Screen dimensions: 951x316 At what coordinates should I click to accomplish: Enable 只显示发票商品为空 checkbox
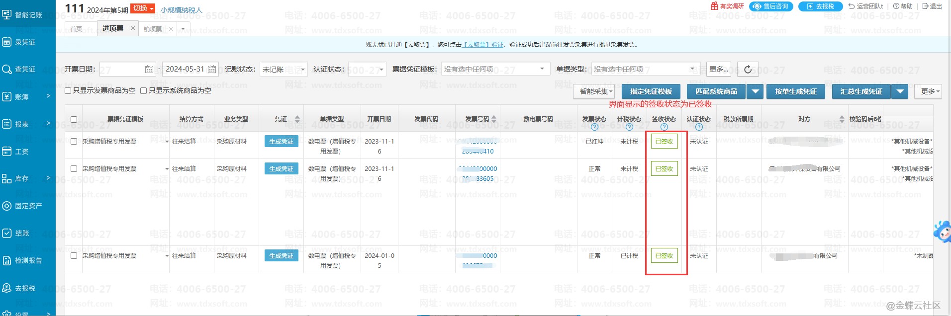[68, 91]
